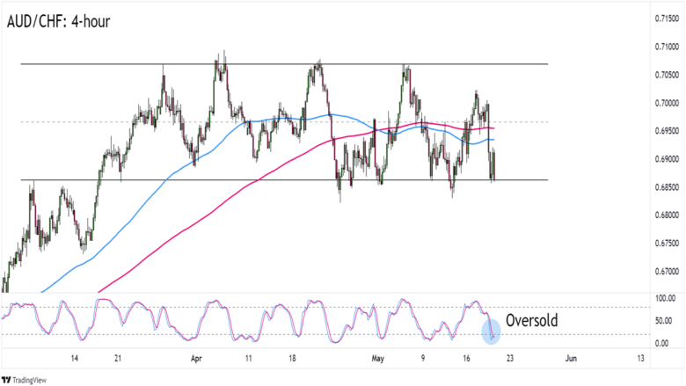Click the 0.70000 price axis label
The width and height of the screenshot is (686, 386).
[667, 103]
